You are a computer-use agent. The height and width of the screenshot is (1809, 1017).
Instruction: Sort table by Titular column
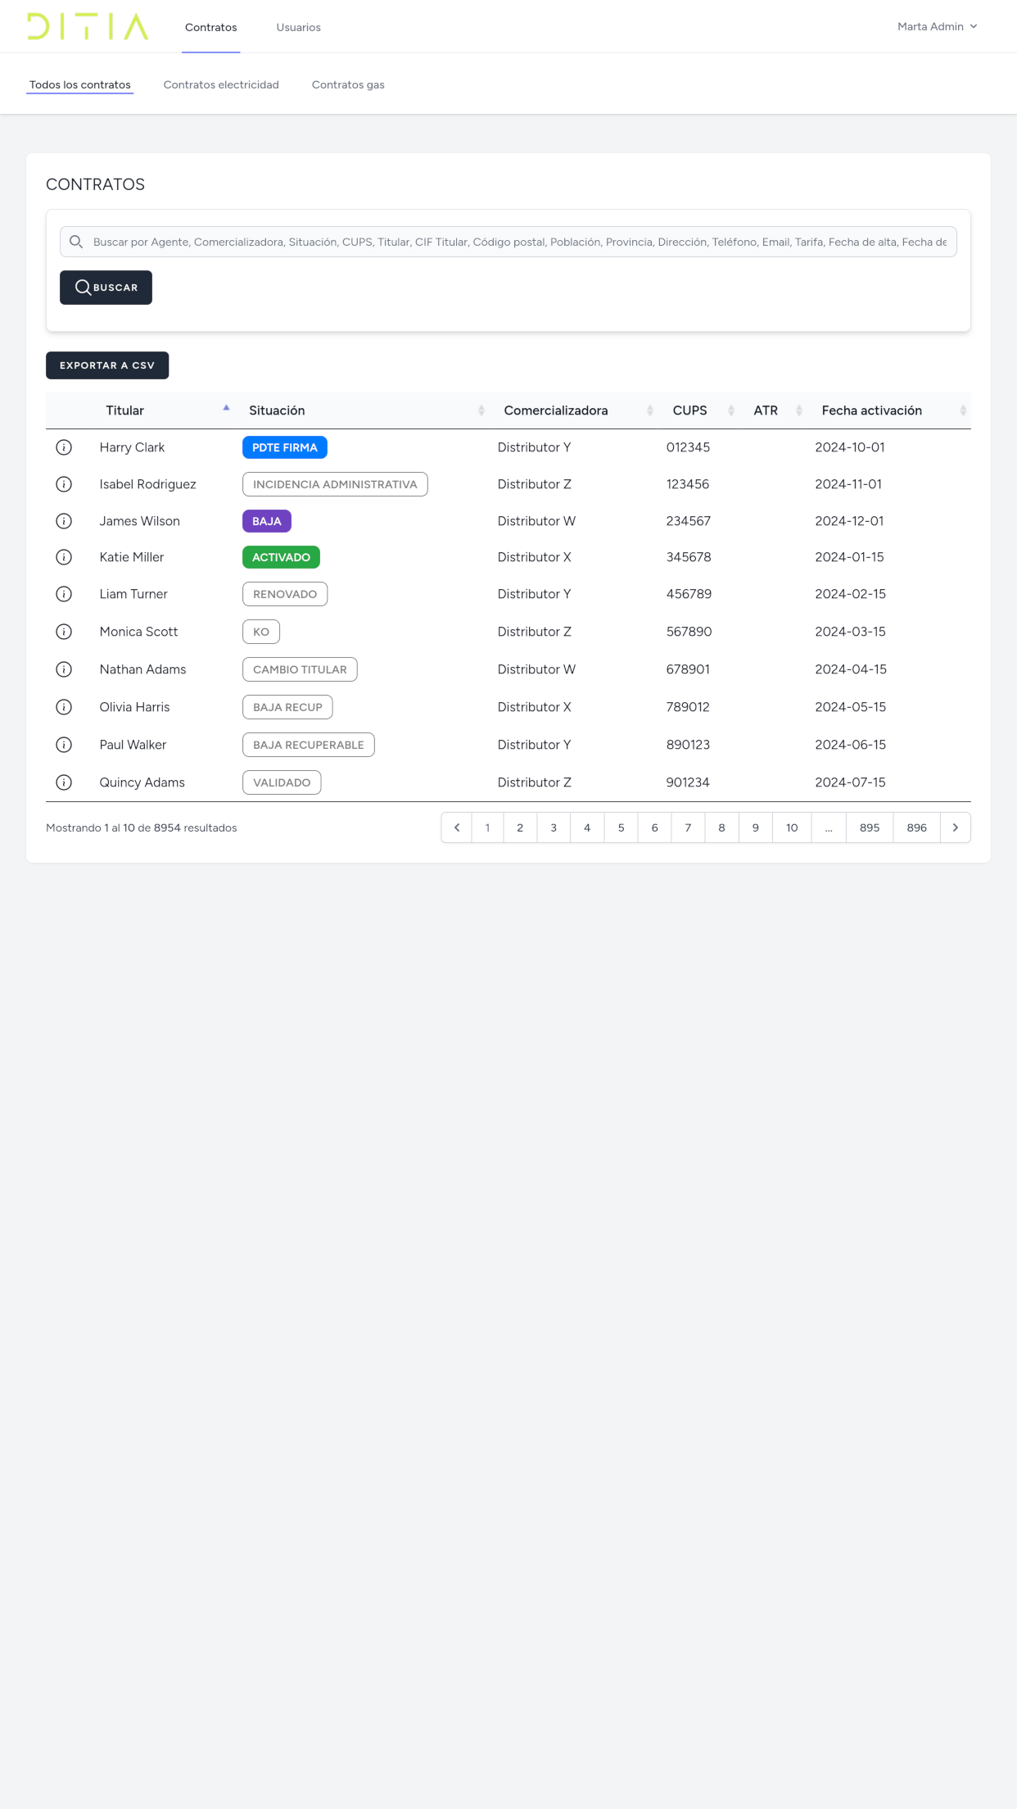(125, 410)
